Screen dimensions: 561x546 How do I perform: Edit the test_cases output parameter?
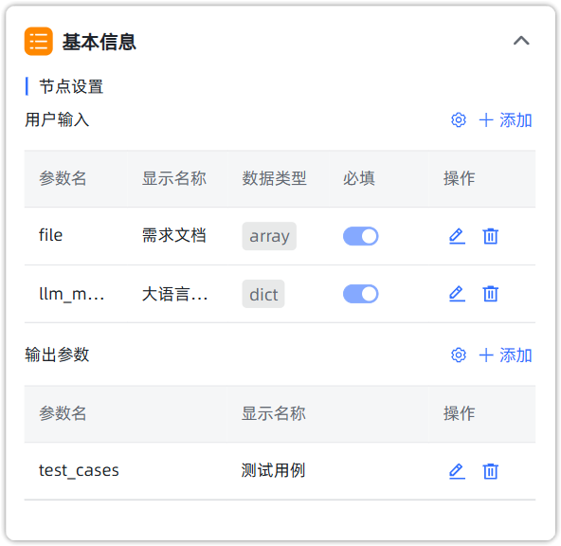(x=457, y=471)
